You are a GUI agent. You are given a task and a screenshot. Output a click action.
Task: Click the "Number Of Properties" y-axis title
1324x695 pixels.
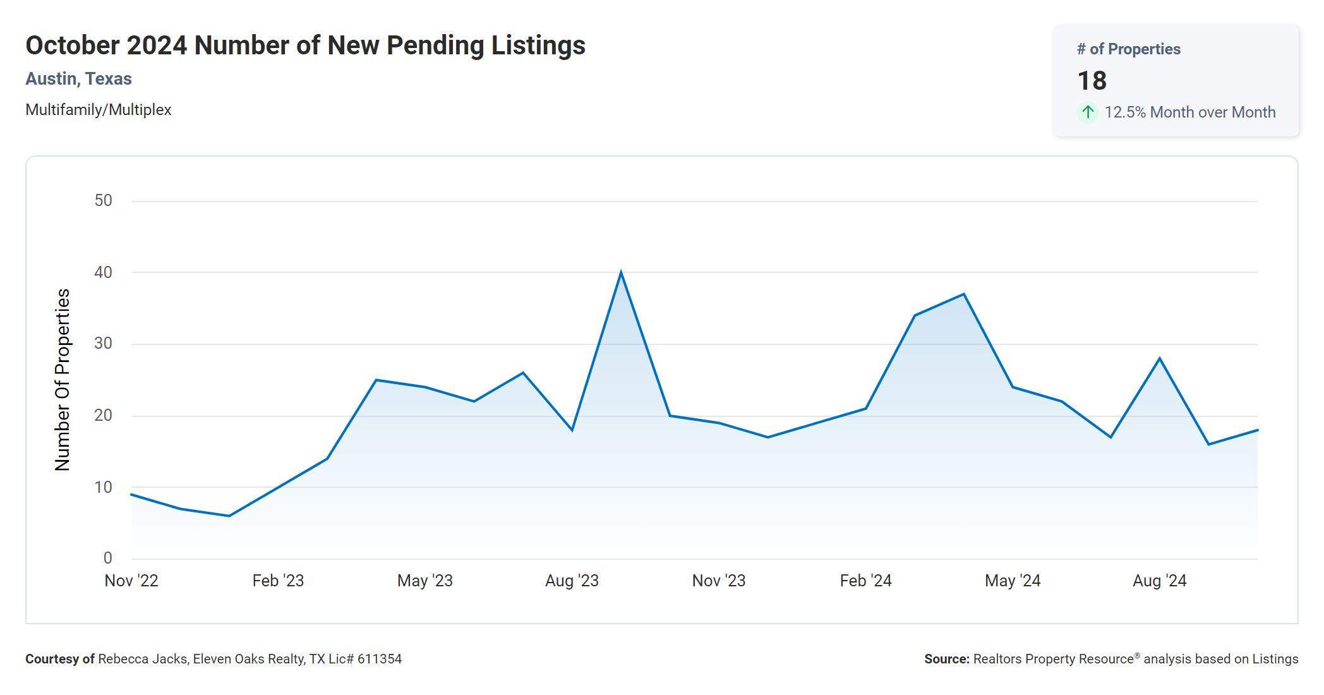click(63, 380)
